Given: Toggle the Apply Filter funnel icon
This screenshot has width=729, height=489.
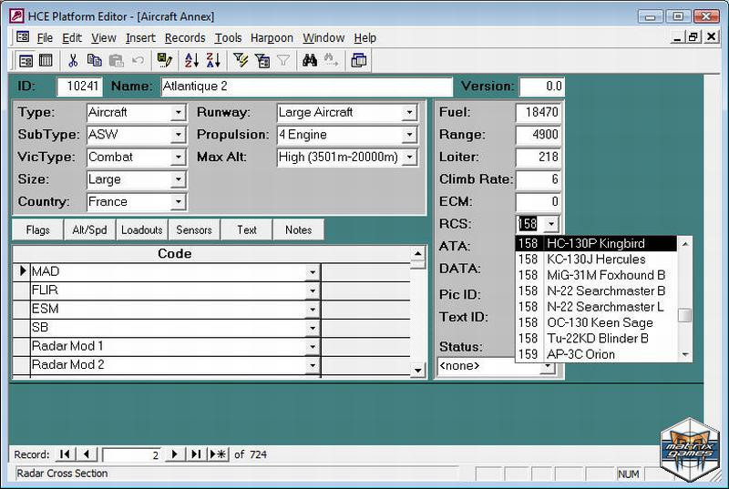Looking at the screenshot, I should point(283,60).
